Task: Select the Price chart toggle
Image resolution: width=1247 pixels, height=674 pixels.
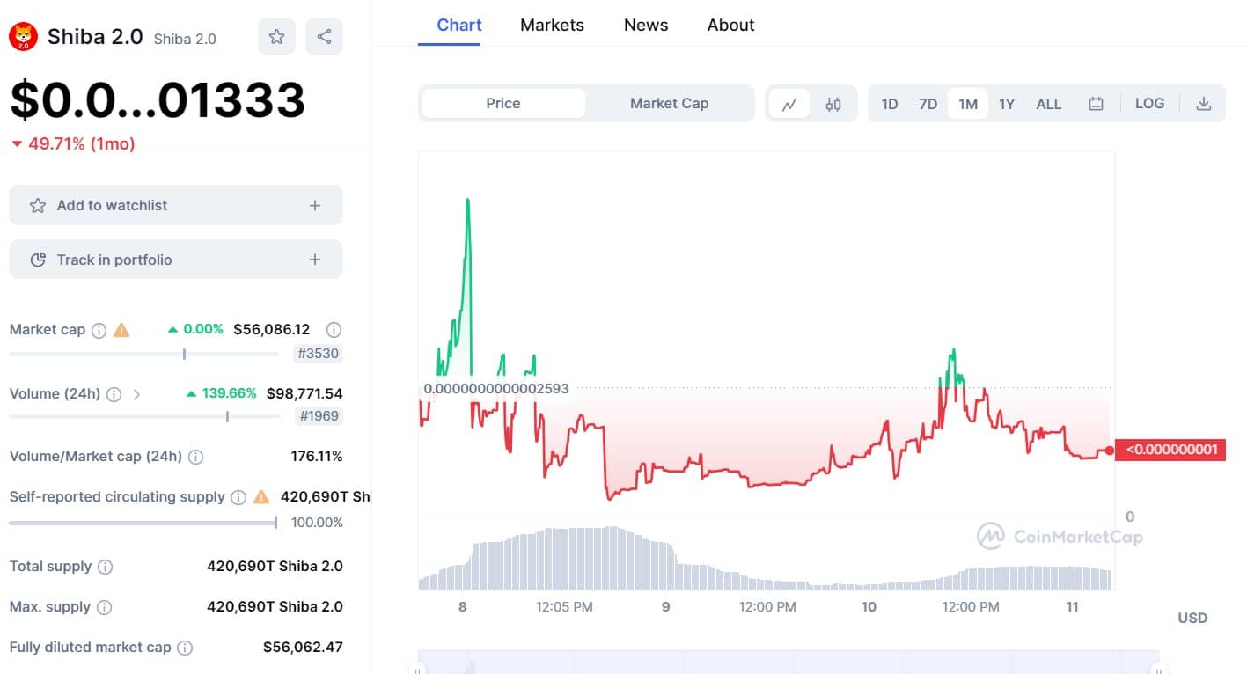Action: pos(503,103)
